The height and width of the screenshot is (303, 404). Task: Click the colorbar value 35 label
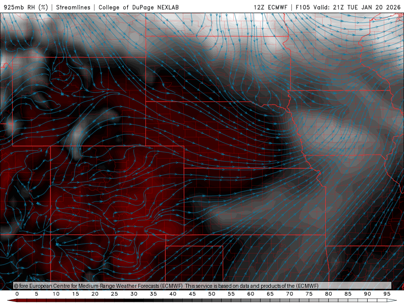point(154,294)
